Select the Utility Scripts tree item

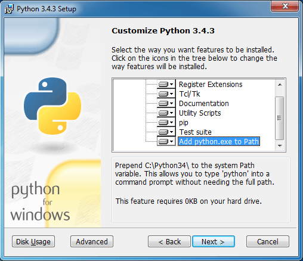coord(200,113)
